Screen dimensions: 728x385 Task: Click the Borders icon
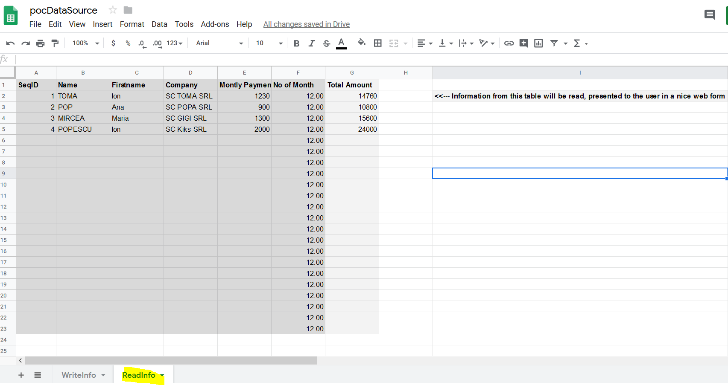pos(377,43)
